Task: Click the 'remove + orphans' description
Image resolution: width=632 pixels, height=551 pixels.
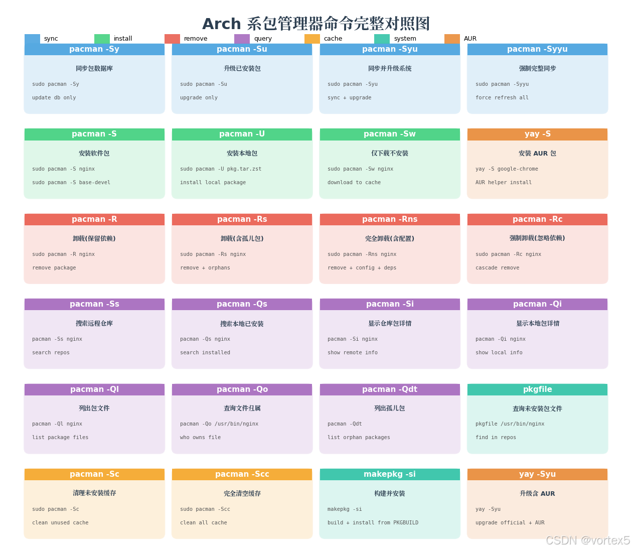Action: pyautogui.click(x=205, y=268)
